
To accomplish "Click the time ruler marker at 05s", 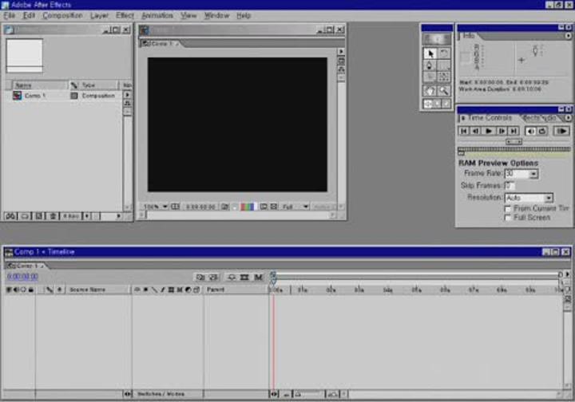I will coord(416,290).
